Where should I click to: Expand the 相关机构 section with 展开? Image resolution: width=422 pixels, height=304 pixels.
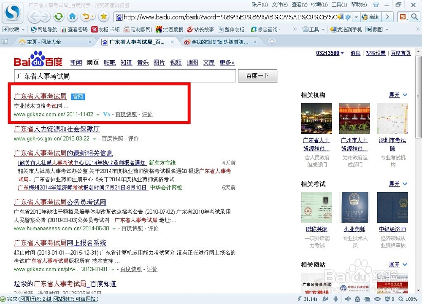pos(398,95)
